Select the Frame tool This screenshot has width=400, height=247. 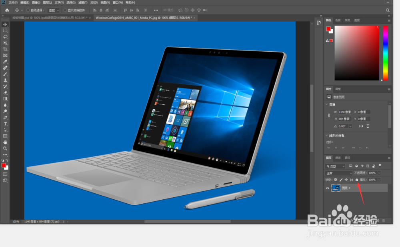click(x=5, y=55)
